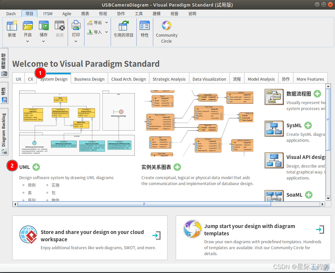Viewport: 335px width, 273px height.
Task: Expand the 导出 dropdown arrow
Action: point(107,22)
